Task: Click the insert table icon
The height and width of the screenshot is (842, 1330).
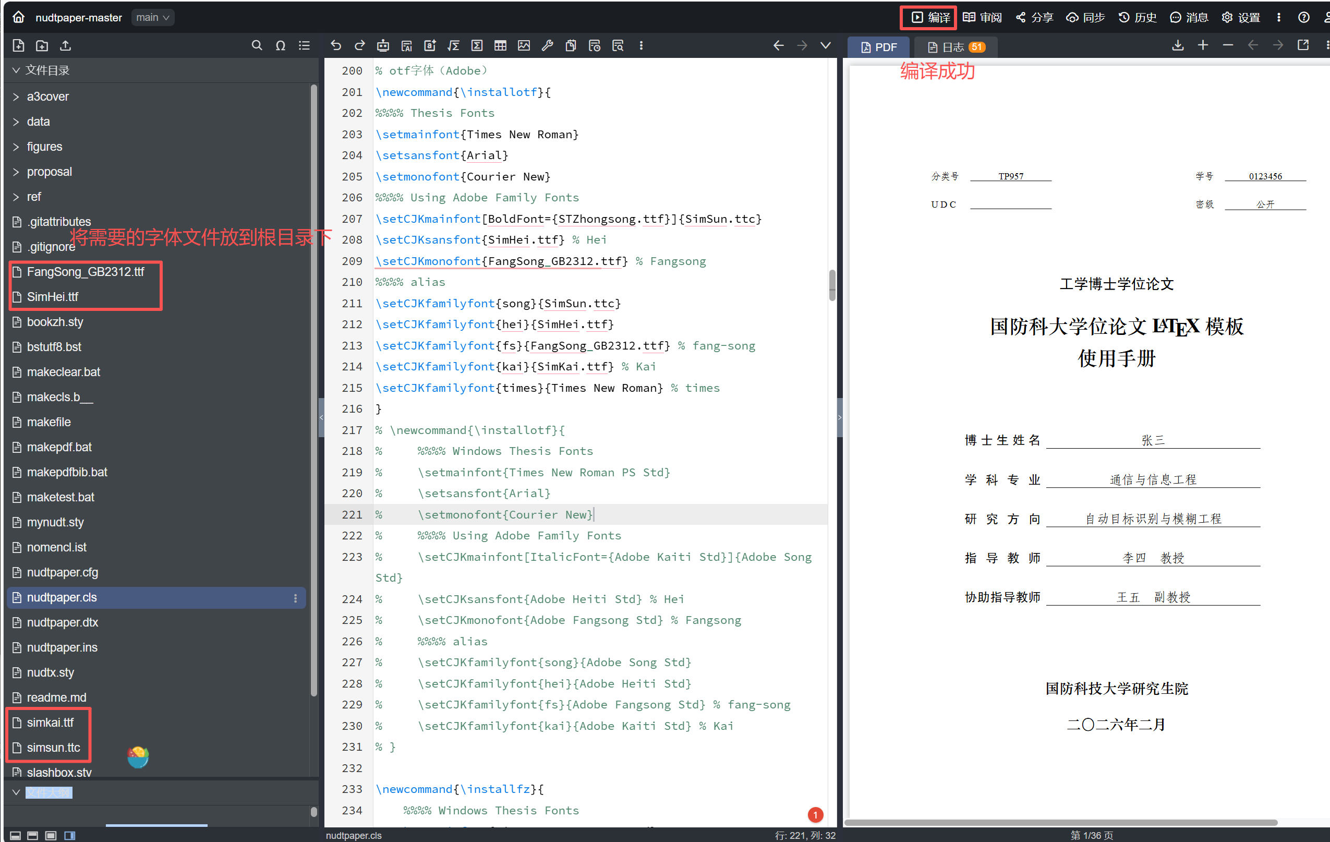Action: [x=500, y=46]
